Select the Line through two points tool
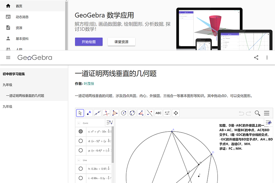The image size is (275, 183). (98, 113)
